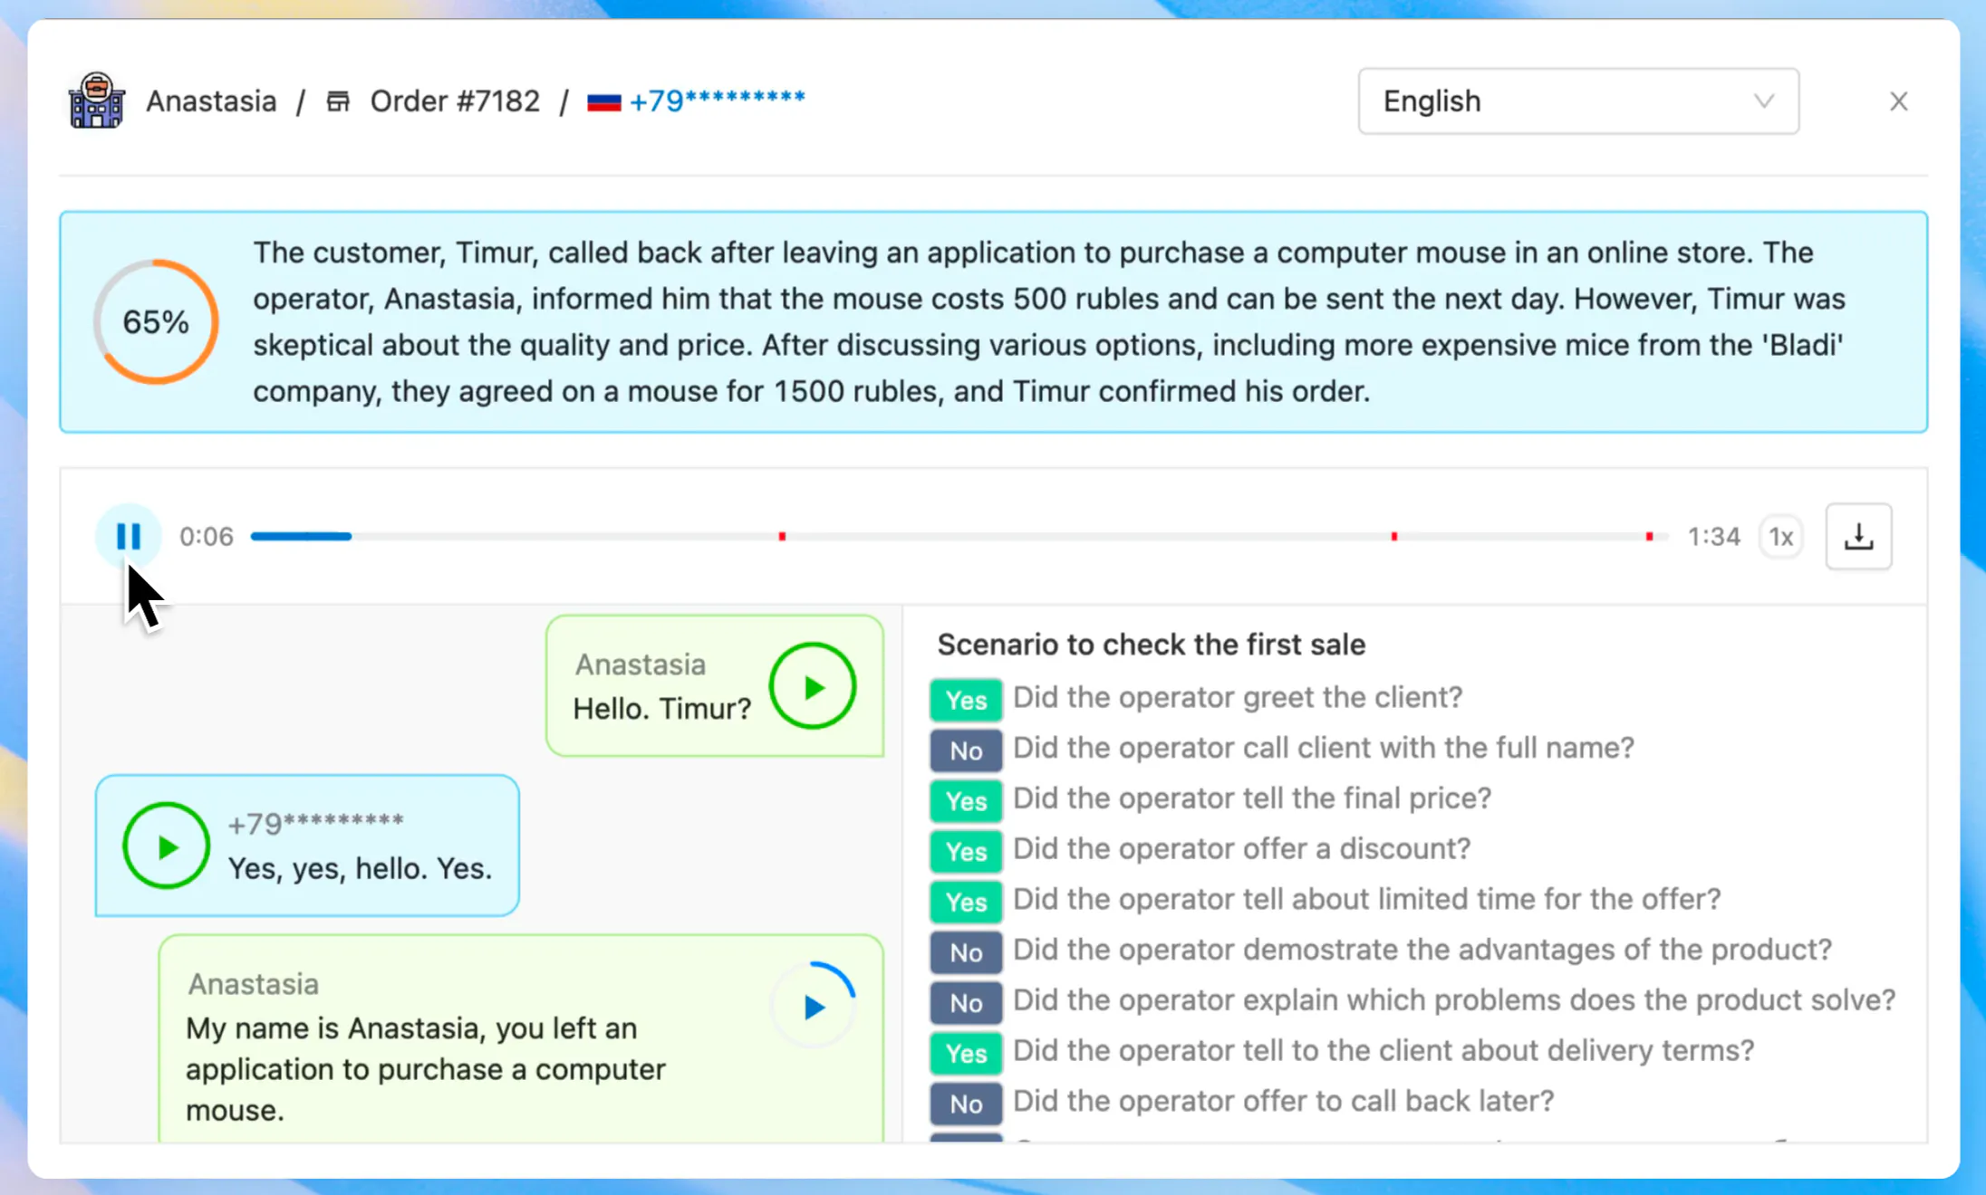Jump to the first red marker on timeline
Image resolution: width=1986 pixels, height=1195 pixels.
782,536
